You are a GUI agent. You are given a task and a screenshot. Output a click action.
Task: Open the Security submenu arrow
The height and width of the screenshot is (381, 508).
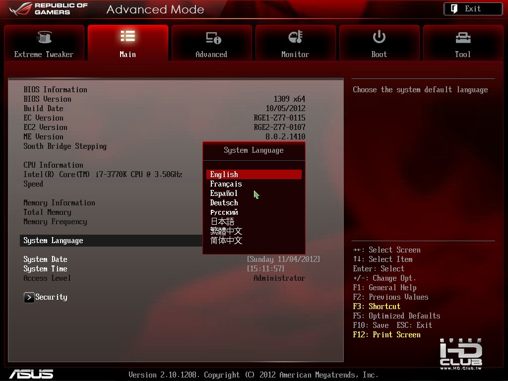(x=29, y=297)
